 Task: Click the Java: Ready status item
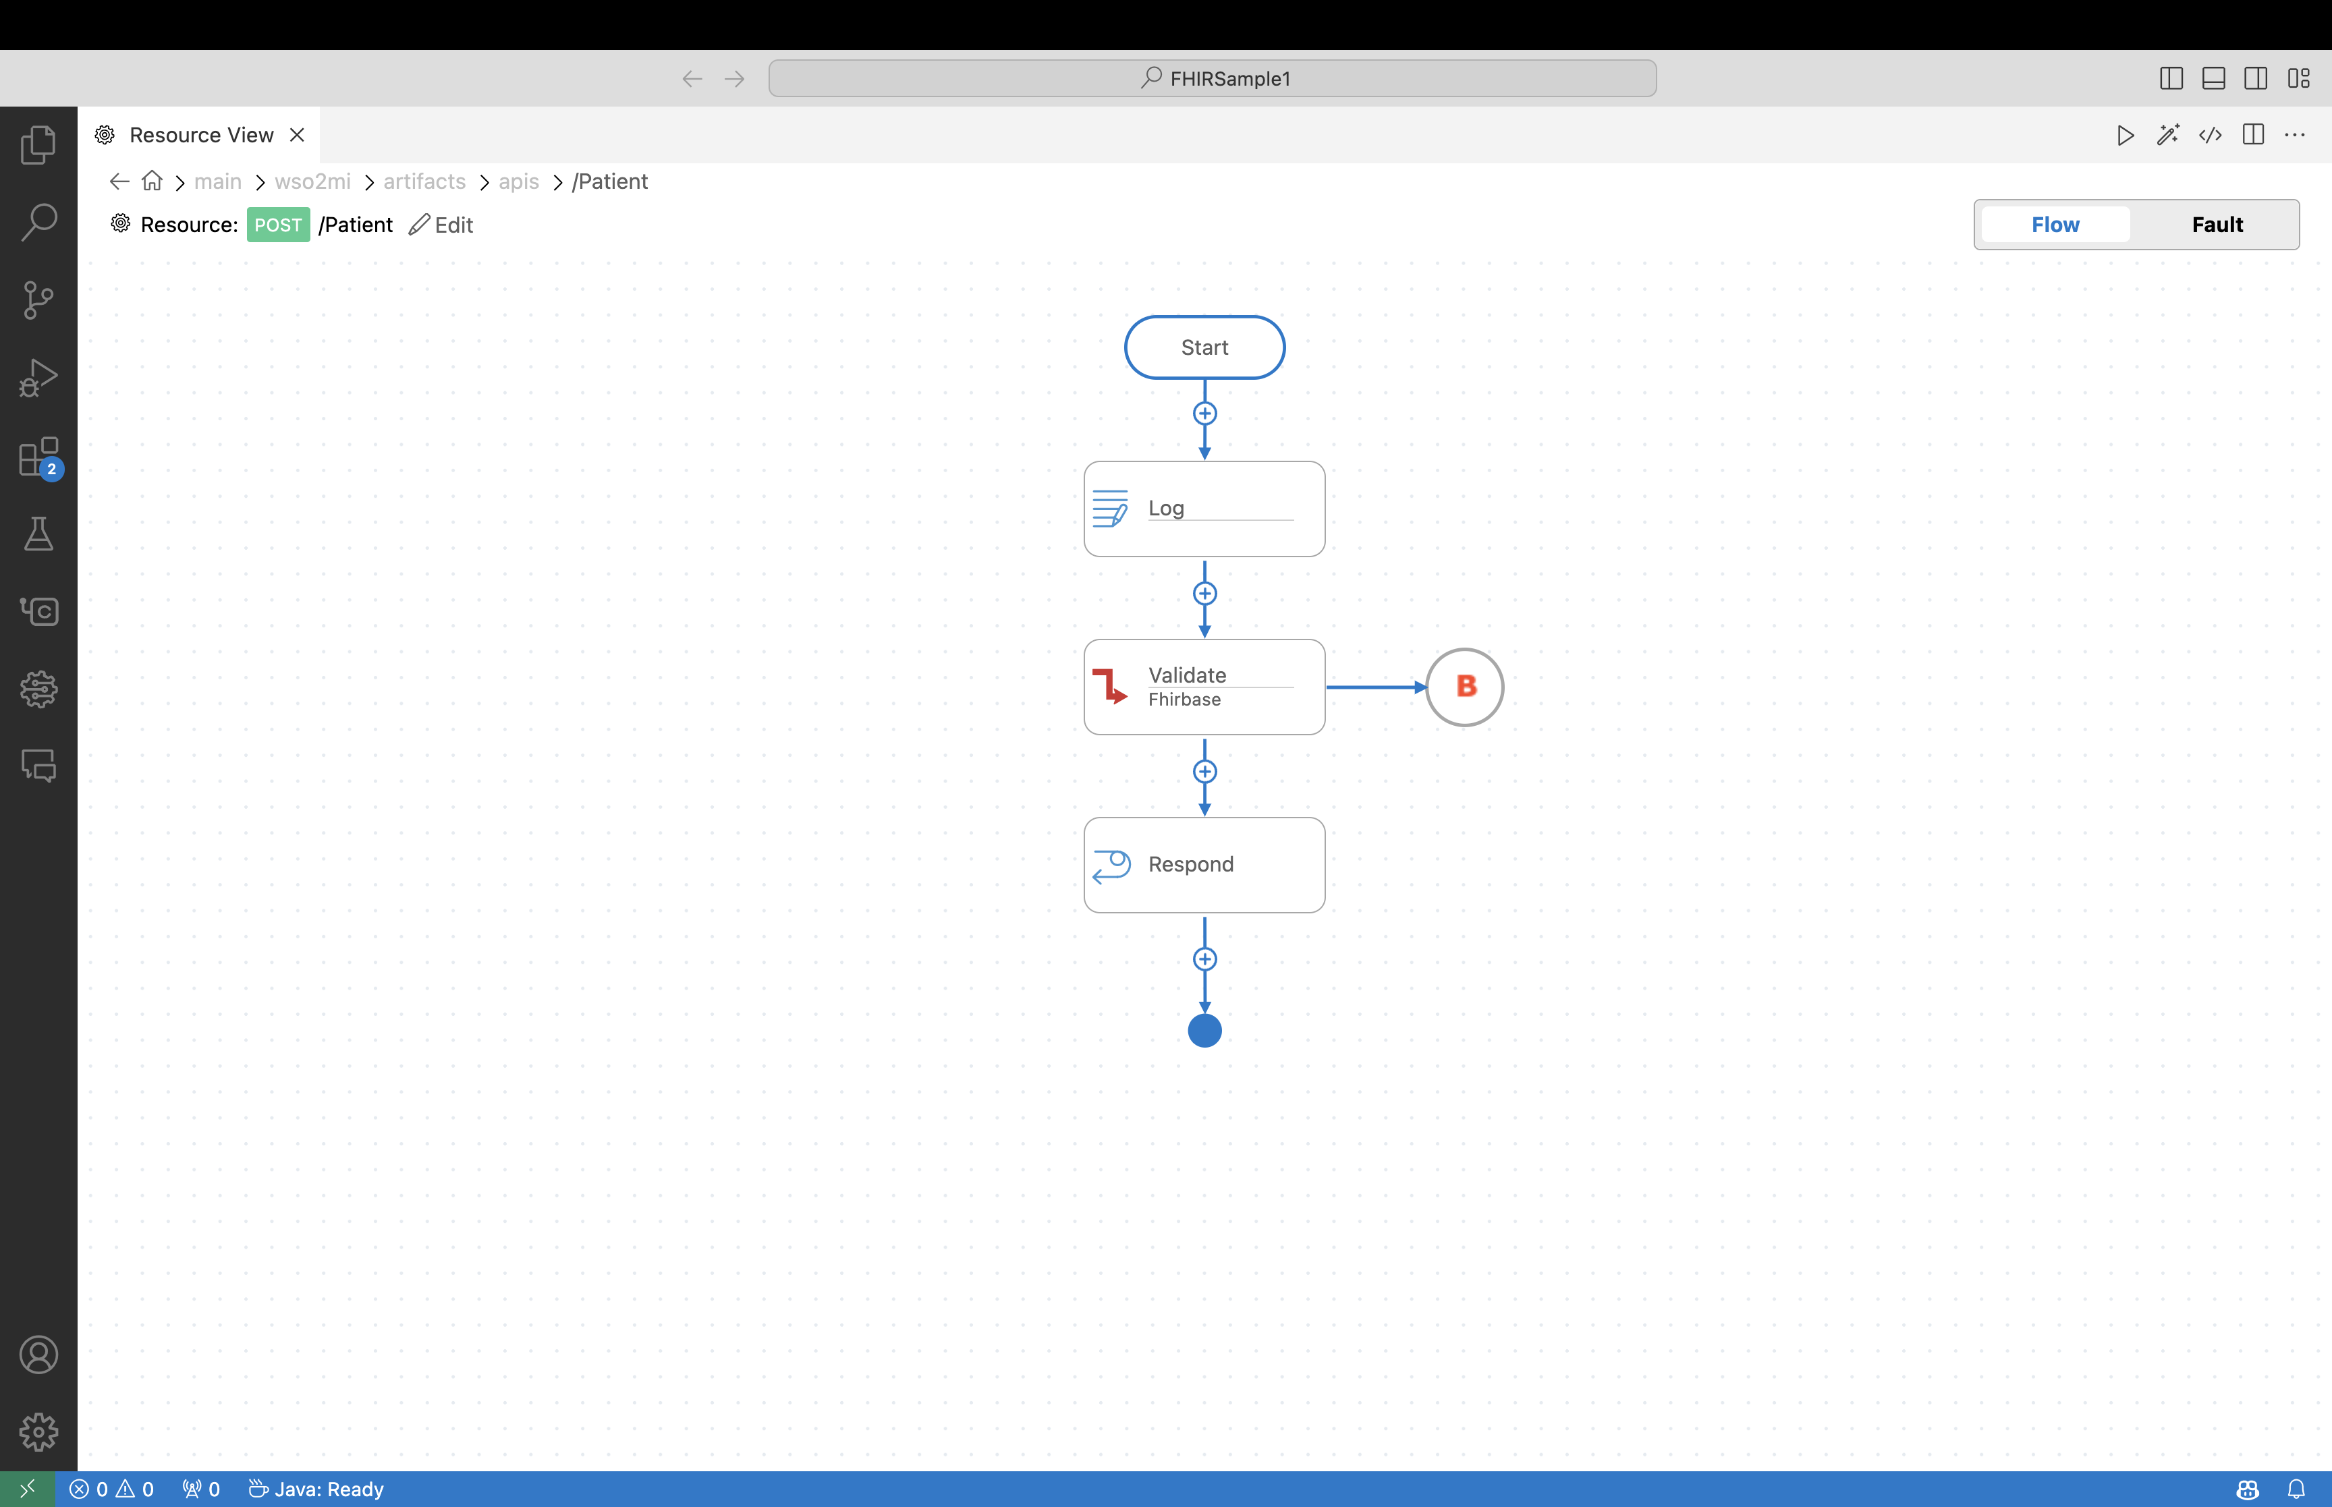pos(316,1488)
